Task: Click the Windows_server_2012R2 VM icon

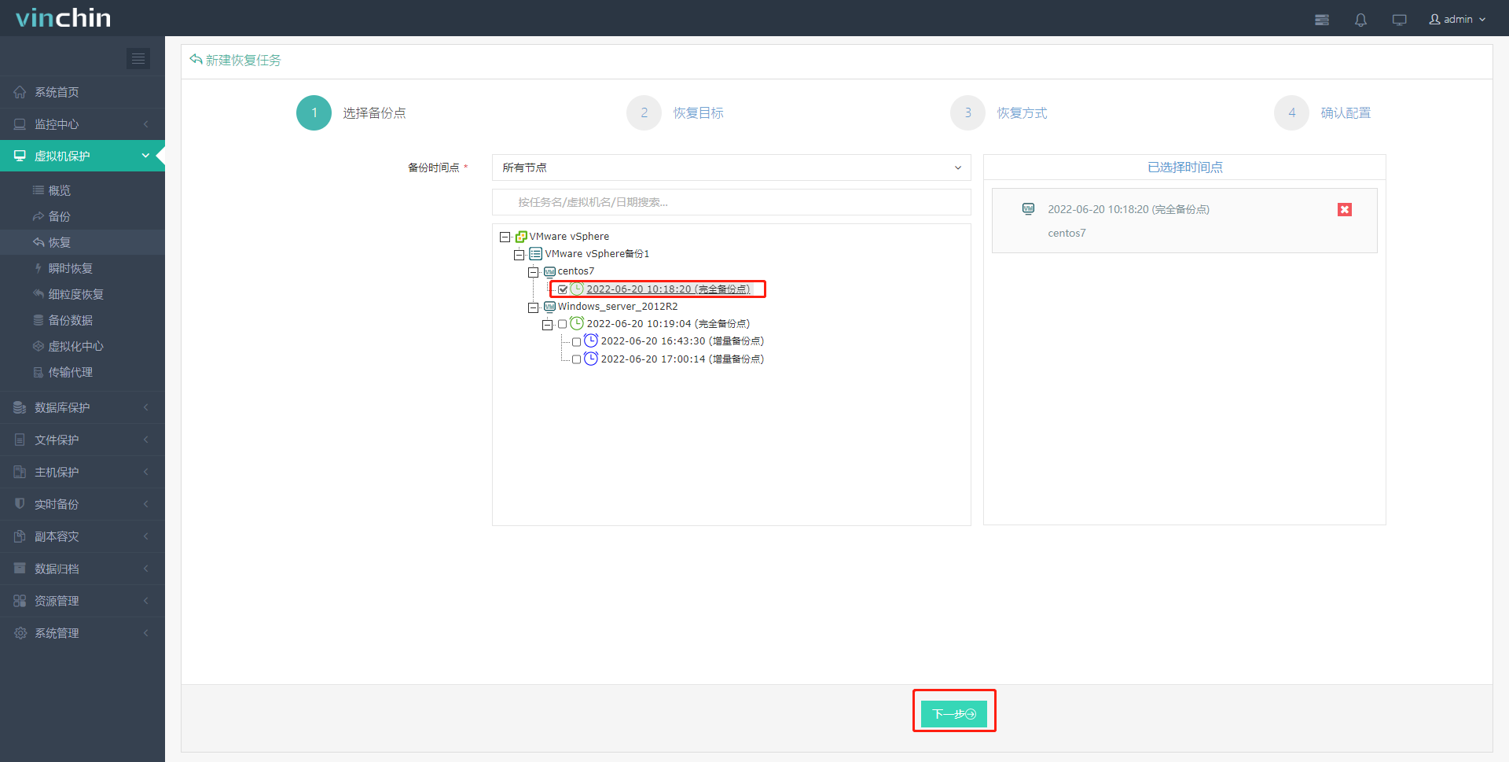Action: click(x=549, y=307)
